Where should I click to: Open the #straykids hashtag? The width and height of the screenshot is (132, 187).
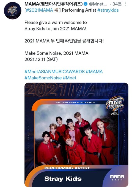[108, 10]
